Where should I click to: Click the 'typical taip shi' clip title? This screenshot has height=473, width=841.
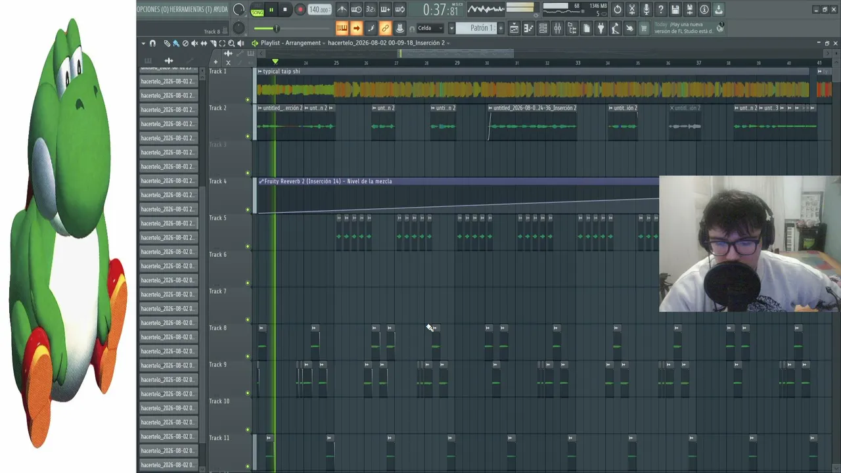tap(281, 72)
